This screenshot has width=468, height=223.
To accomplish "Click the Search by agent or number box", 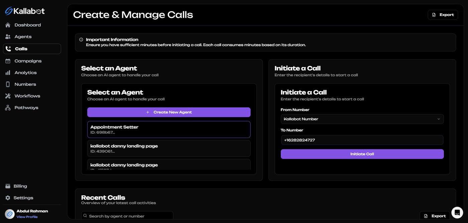I will (x=127, y=216).
